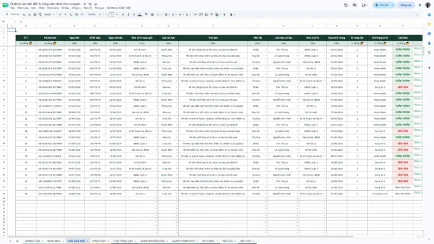Open Google Tasks in side panel
Viewport: 434px width, 244px height.
(429, 34)
